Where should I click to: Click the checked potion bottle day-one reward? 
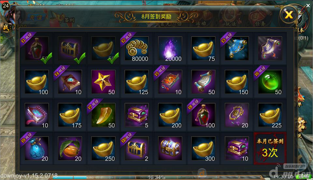coord(37,48)
